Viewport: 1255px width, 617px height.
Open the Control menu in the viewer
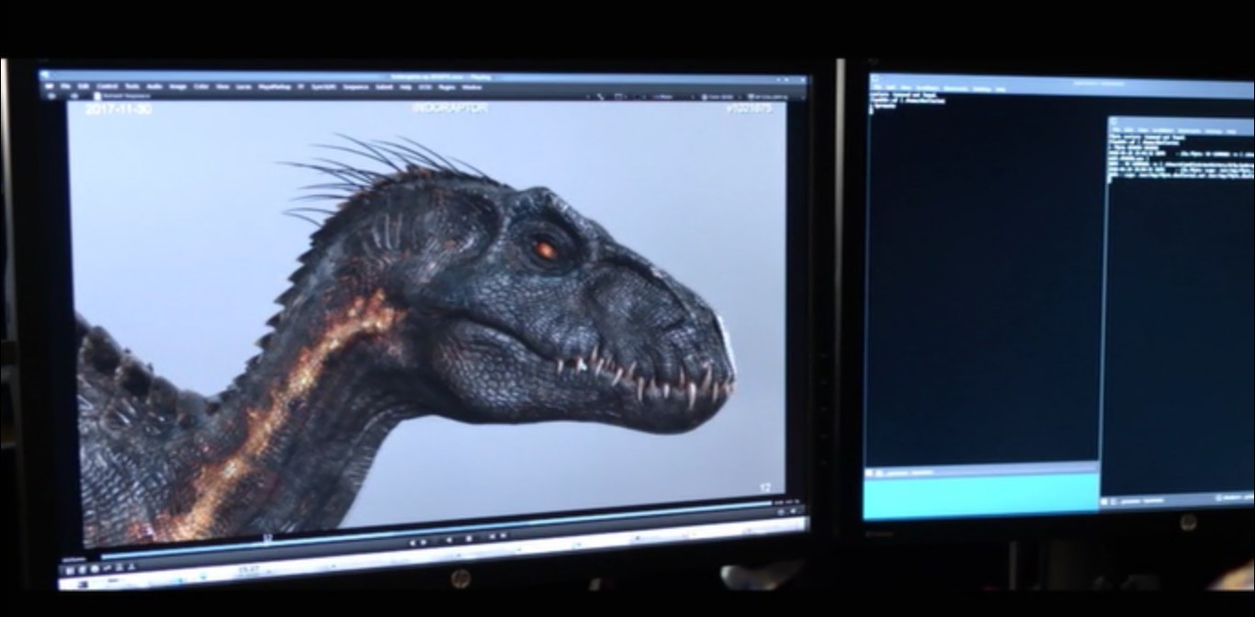tap(107, 87)
